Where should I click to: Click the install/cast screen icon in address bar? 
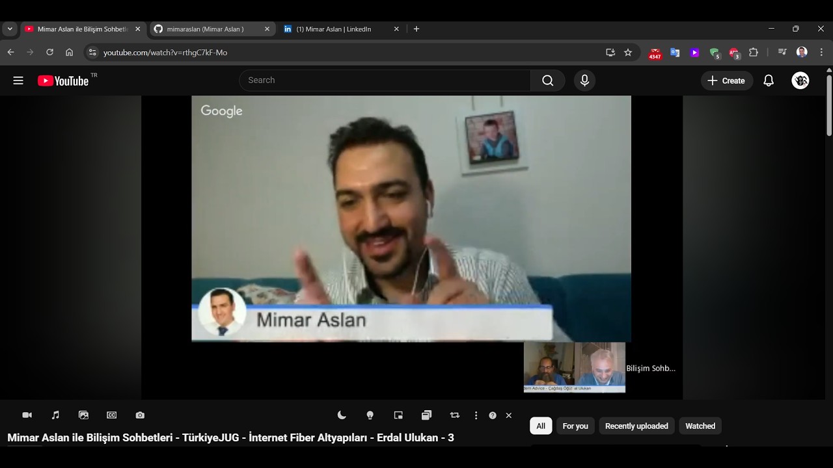pyautogui.click(x=610, y=53)
